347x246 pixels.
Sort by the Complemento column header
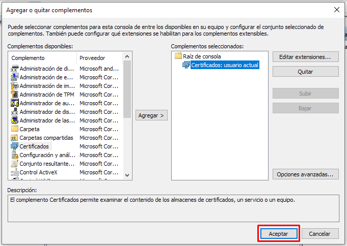point(43,58)
